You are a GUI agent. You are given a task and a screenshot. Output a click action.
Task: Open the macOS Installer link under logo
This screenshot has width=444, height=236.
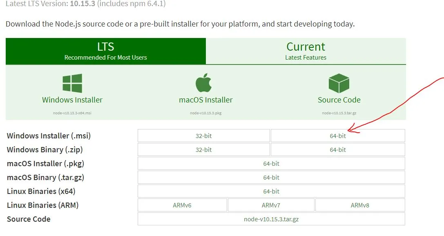click(x=205, y=100)
